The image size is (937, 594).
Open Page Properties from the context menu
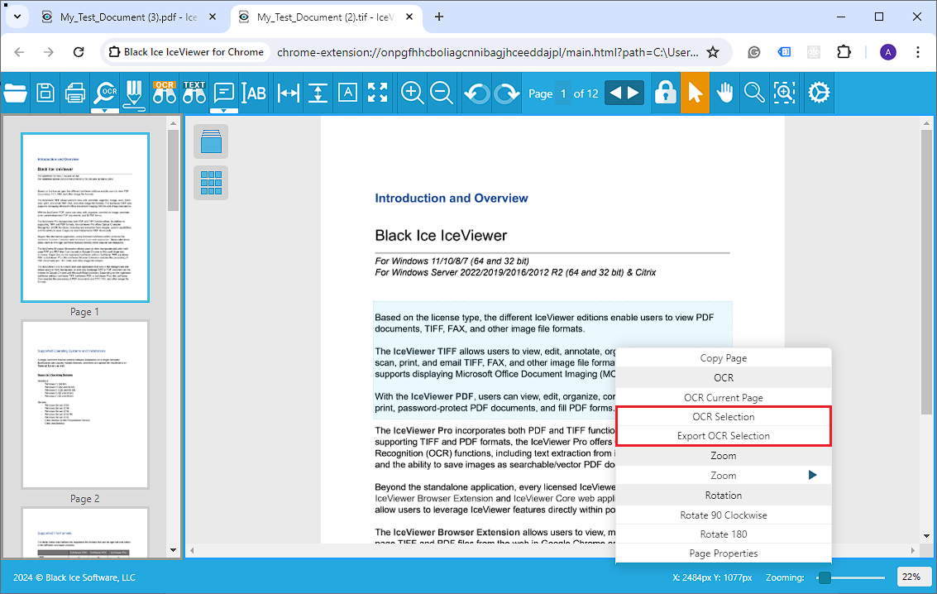(723, 553)
